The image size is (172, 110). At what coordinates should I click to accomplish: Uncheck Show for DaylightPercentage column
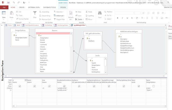[109, 86]
